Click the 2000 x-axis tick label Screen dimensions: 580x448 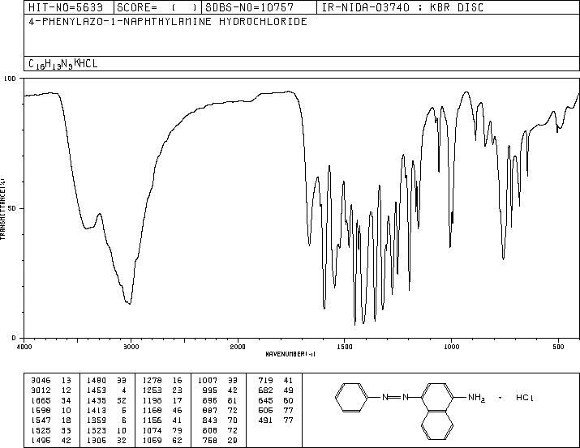(238, 347)
